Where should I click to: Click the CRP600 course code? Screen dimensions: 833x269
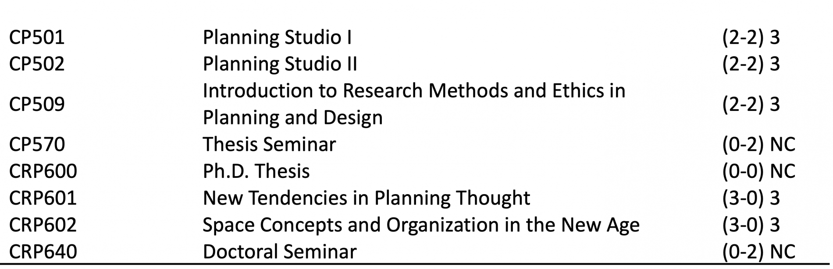(x=43, y=171)
